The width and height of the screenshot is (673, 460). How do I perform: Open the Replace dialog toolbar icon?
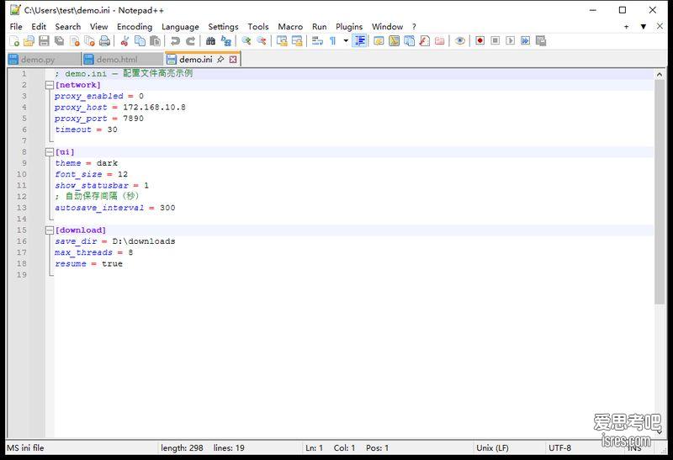(x=225, y=41)
